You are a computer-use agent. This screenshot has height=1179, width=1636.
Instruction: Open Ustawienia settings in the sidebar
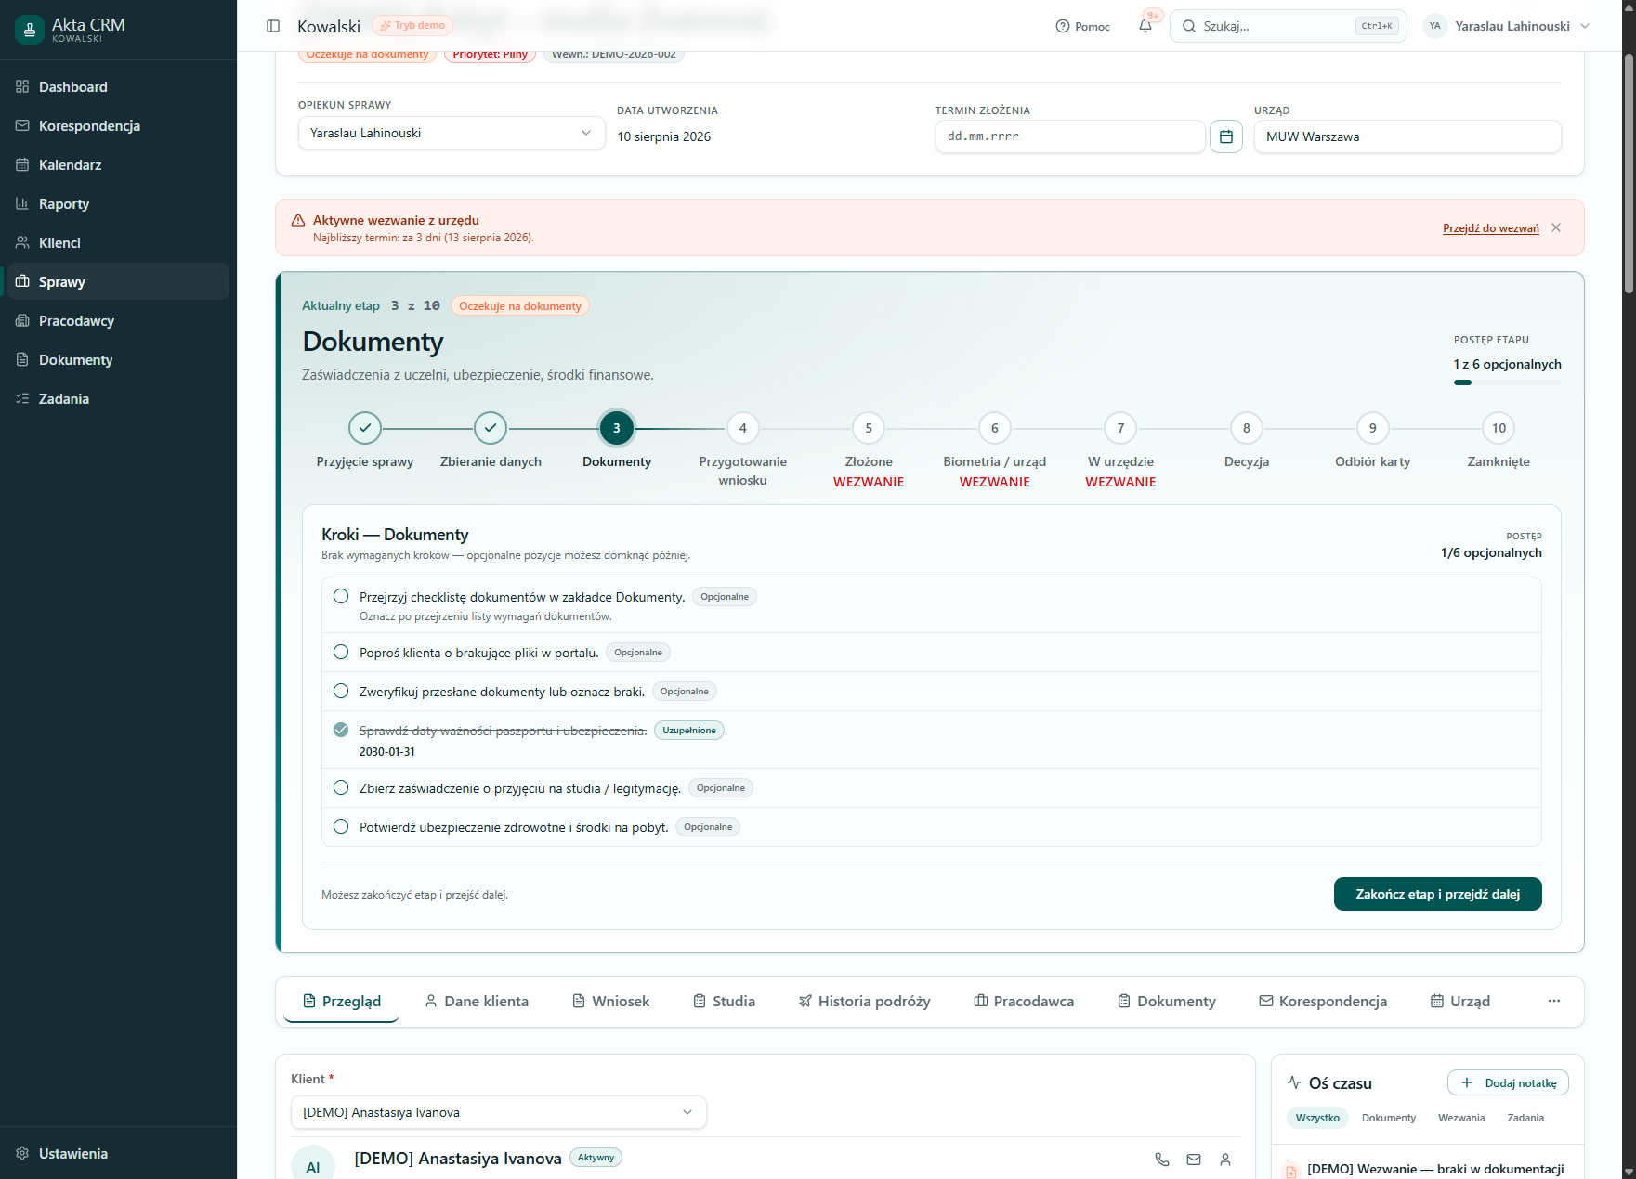click(x=118, y=1153)
